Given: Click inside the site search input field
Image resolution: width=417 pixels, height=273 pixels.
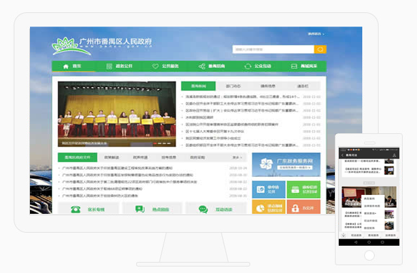Looking at the screenshot, I should 272,49.
